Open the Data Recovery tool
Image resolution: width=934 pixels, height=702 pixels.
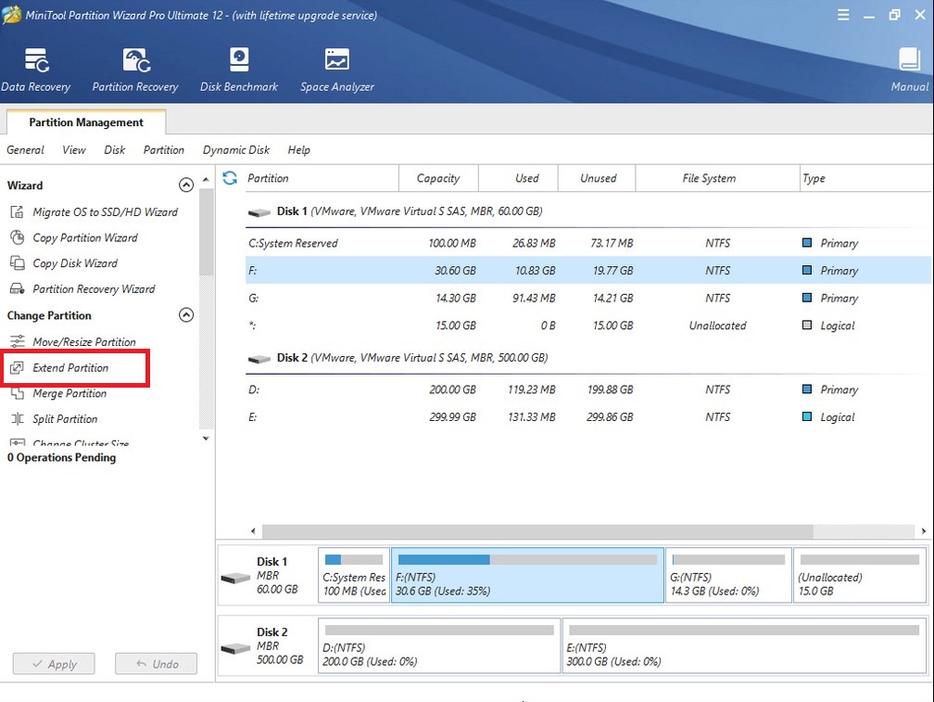[x=36, y=70]
